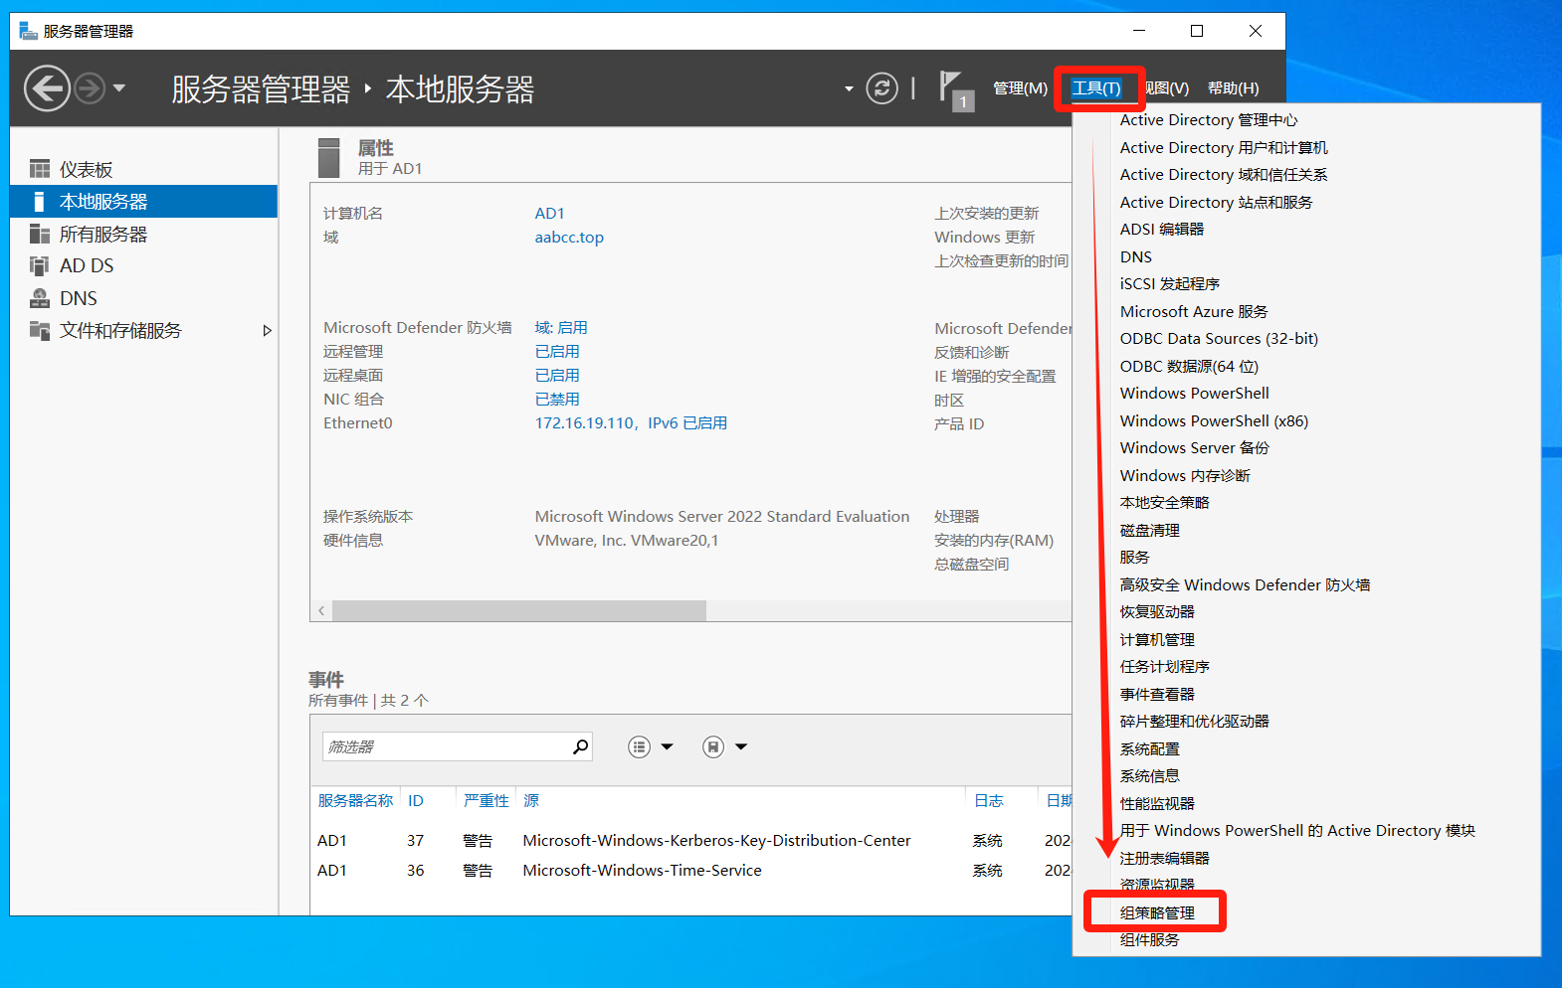Click the DNS sidebar icon
The height and width of the screenshot is (988, 1562).
[40, 298]
